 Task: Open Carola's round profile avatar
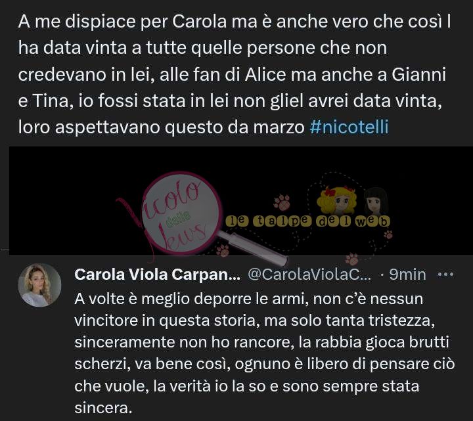pos(40,285)
